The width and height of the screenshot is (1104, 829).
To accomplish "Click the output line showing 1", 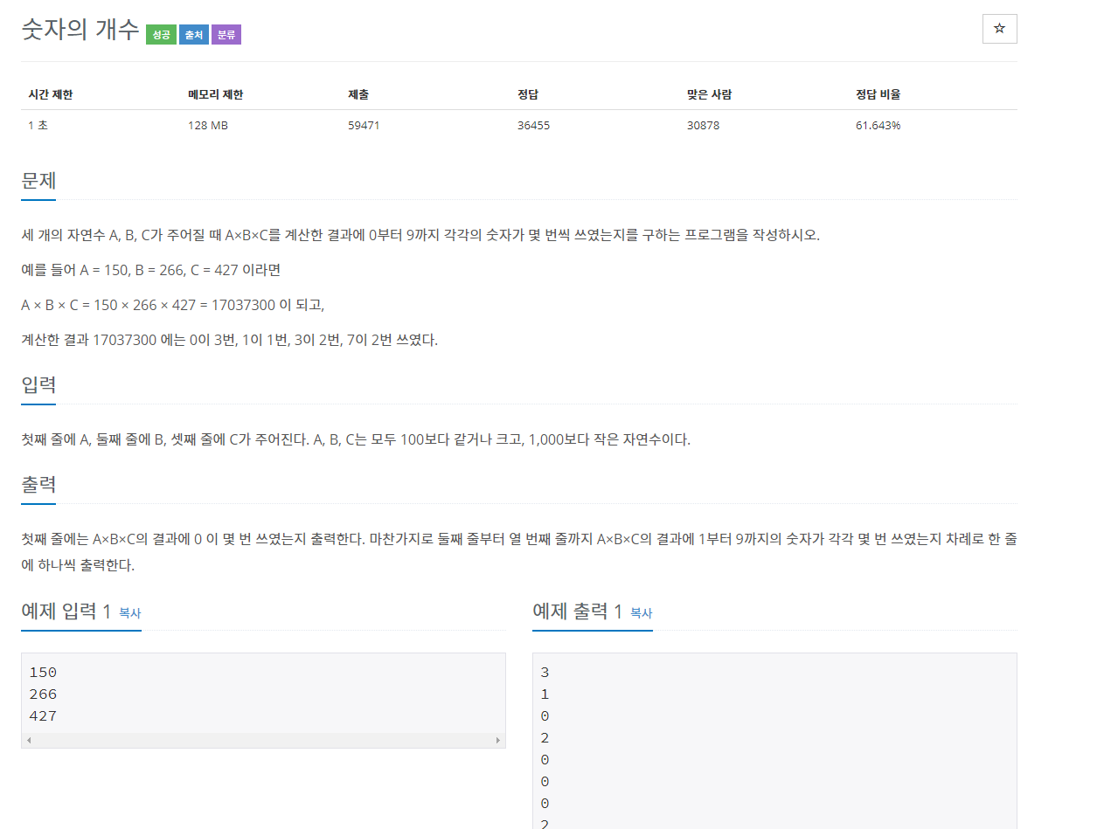I will 545,694.
